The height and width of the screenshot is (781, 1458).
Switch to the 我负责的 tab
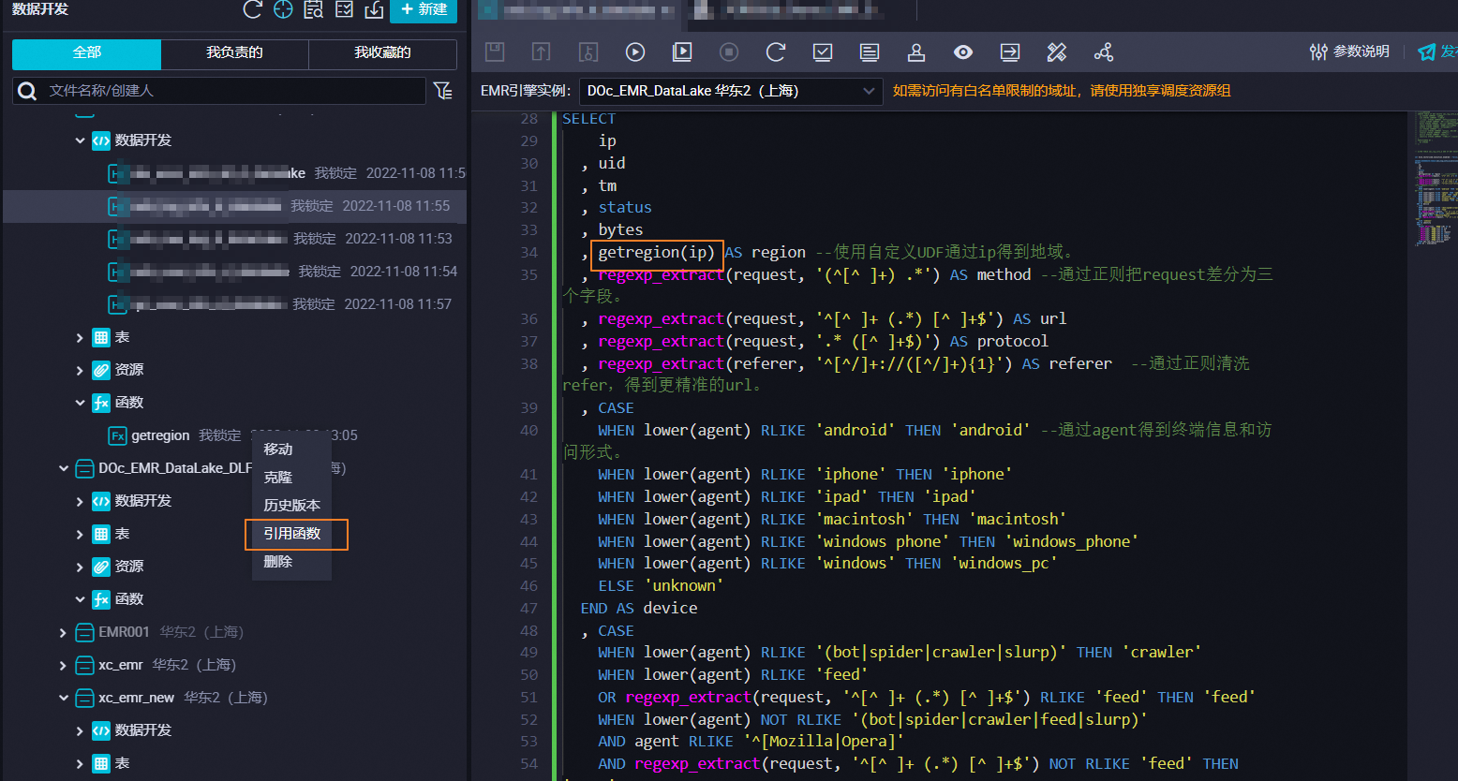click(x=234, y=53)
